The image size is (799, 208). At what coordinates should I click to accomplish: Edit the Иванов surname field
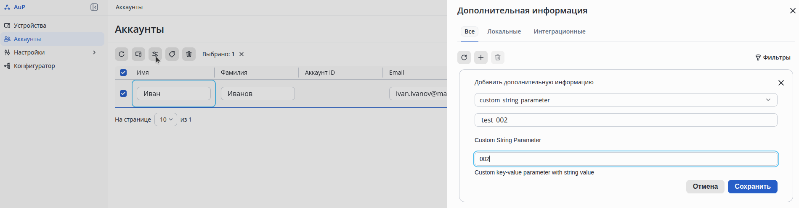258,94
